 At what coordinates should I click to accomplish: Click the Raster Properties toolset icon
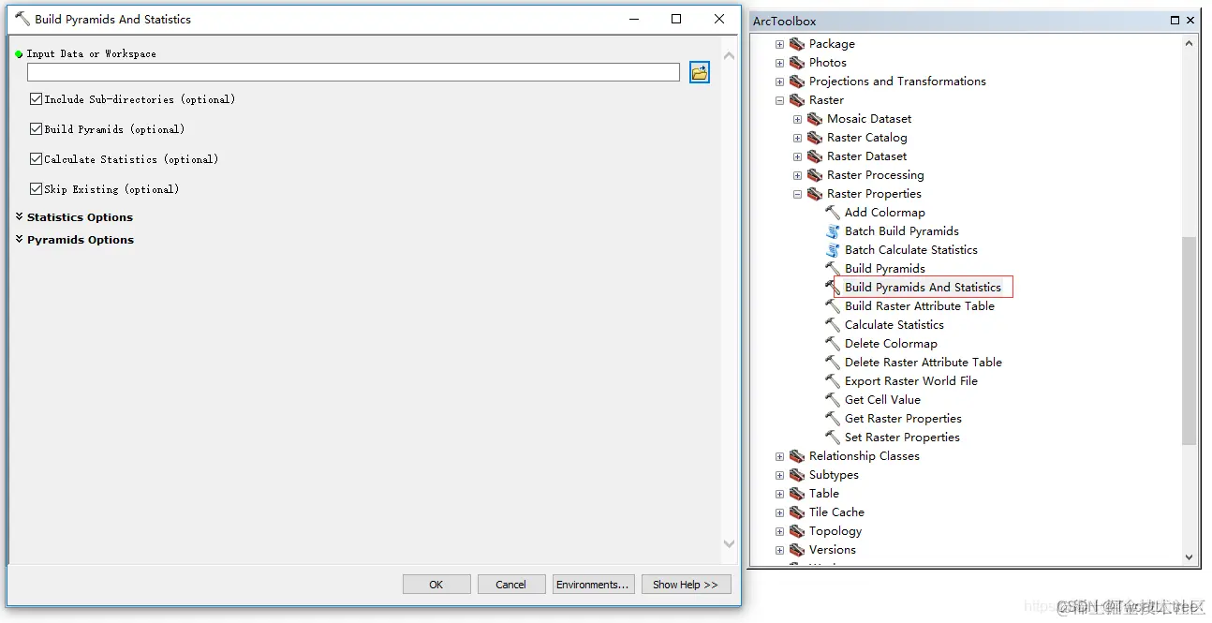click(815, 194)
